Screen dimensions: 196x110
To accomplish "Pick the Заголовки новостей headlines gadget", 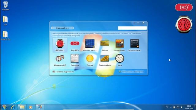I will [134, 45].
